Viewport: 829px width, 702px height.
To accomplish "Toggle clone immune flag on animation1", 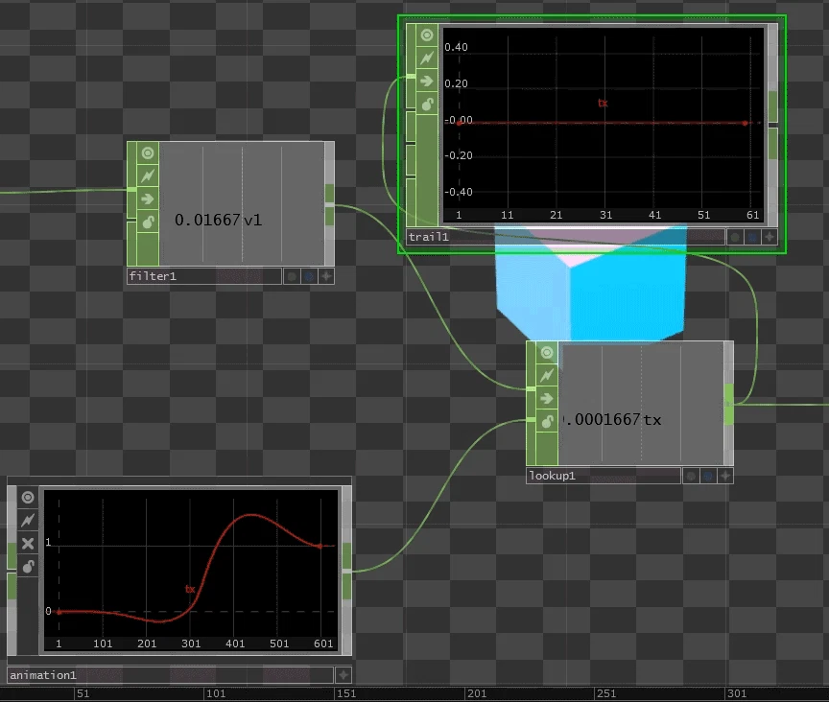I will pos(28,520).
